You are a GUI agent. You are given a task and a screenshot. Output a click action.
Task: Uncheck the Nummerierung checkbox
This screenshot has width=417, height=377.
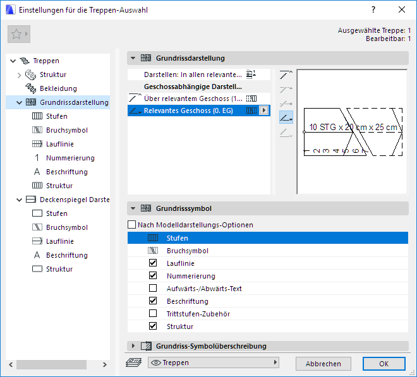coord(153,276)
